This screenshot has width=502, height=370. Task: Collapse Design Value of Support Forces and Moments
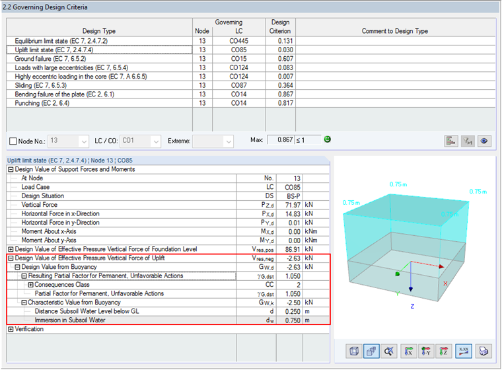(11, 169)
